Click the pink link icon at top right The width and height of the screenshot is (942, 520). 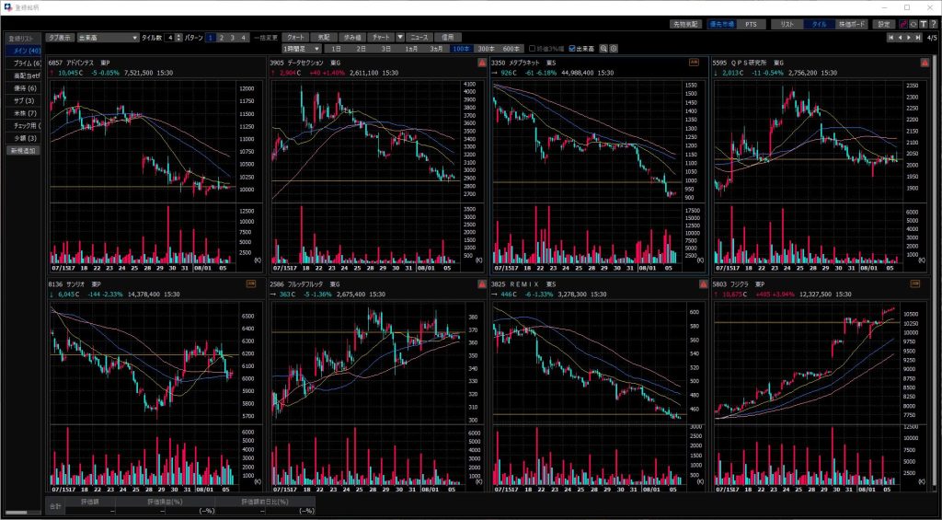[x=902, y=24]
